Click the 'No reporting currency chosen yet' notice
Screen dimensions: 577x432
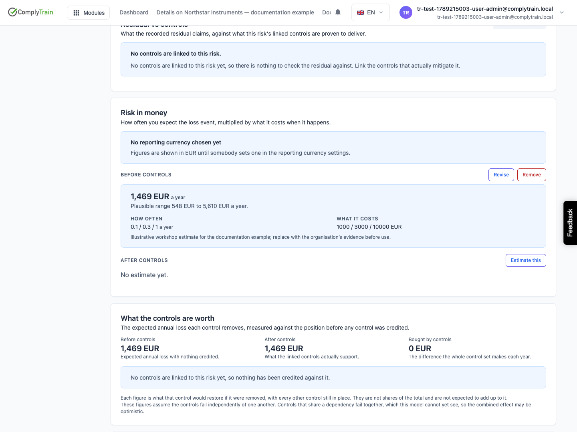pyautogui.click(x=333, y=147)
